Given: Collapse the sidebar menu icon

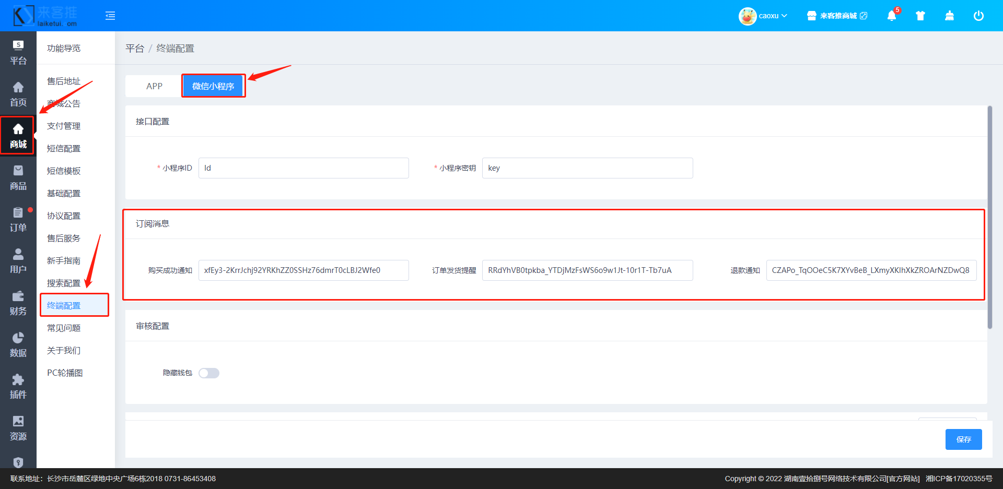Looking at the screenshot, I should [110, 16].
